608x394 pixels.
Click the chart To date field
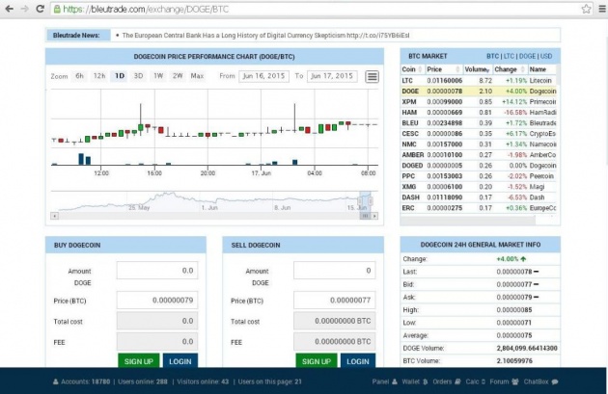click(x=332, y=76)
